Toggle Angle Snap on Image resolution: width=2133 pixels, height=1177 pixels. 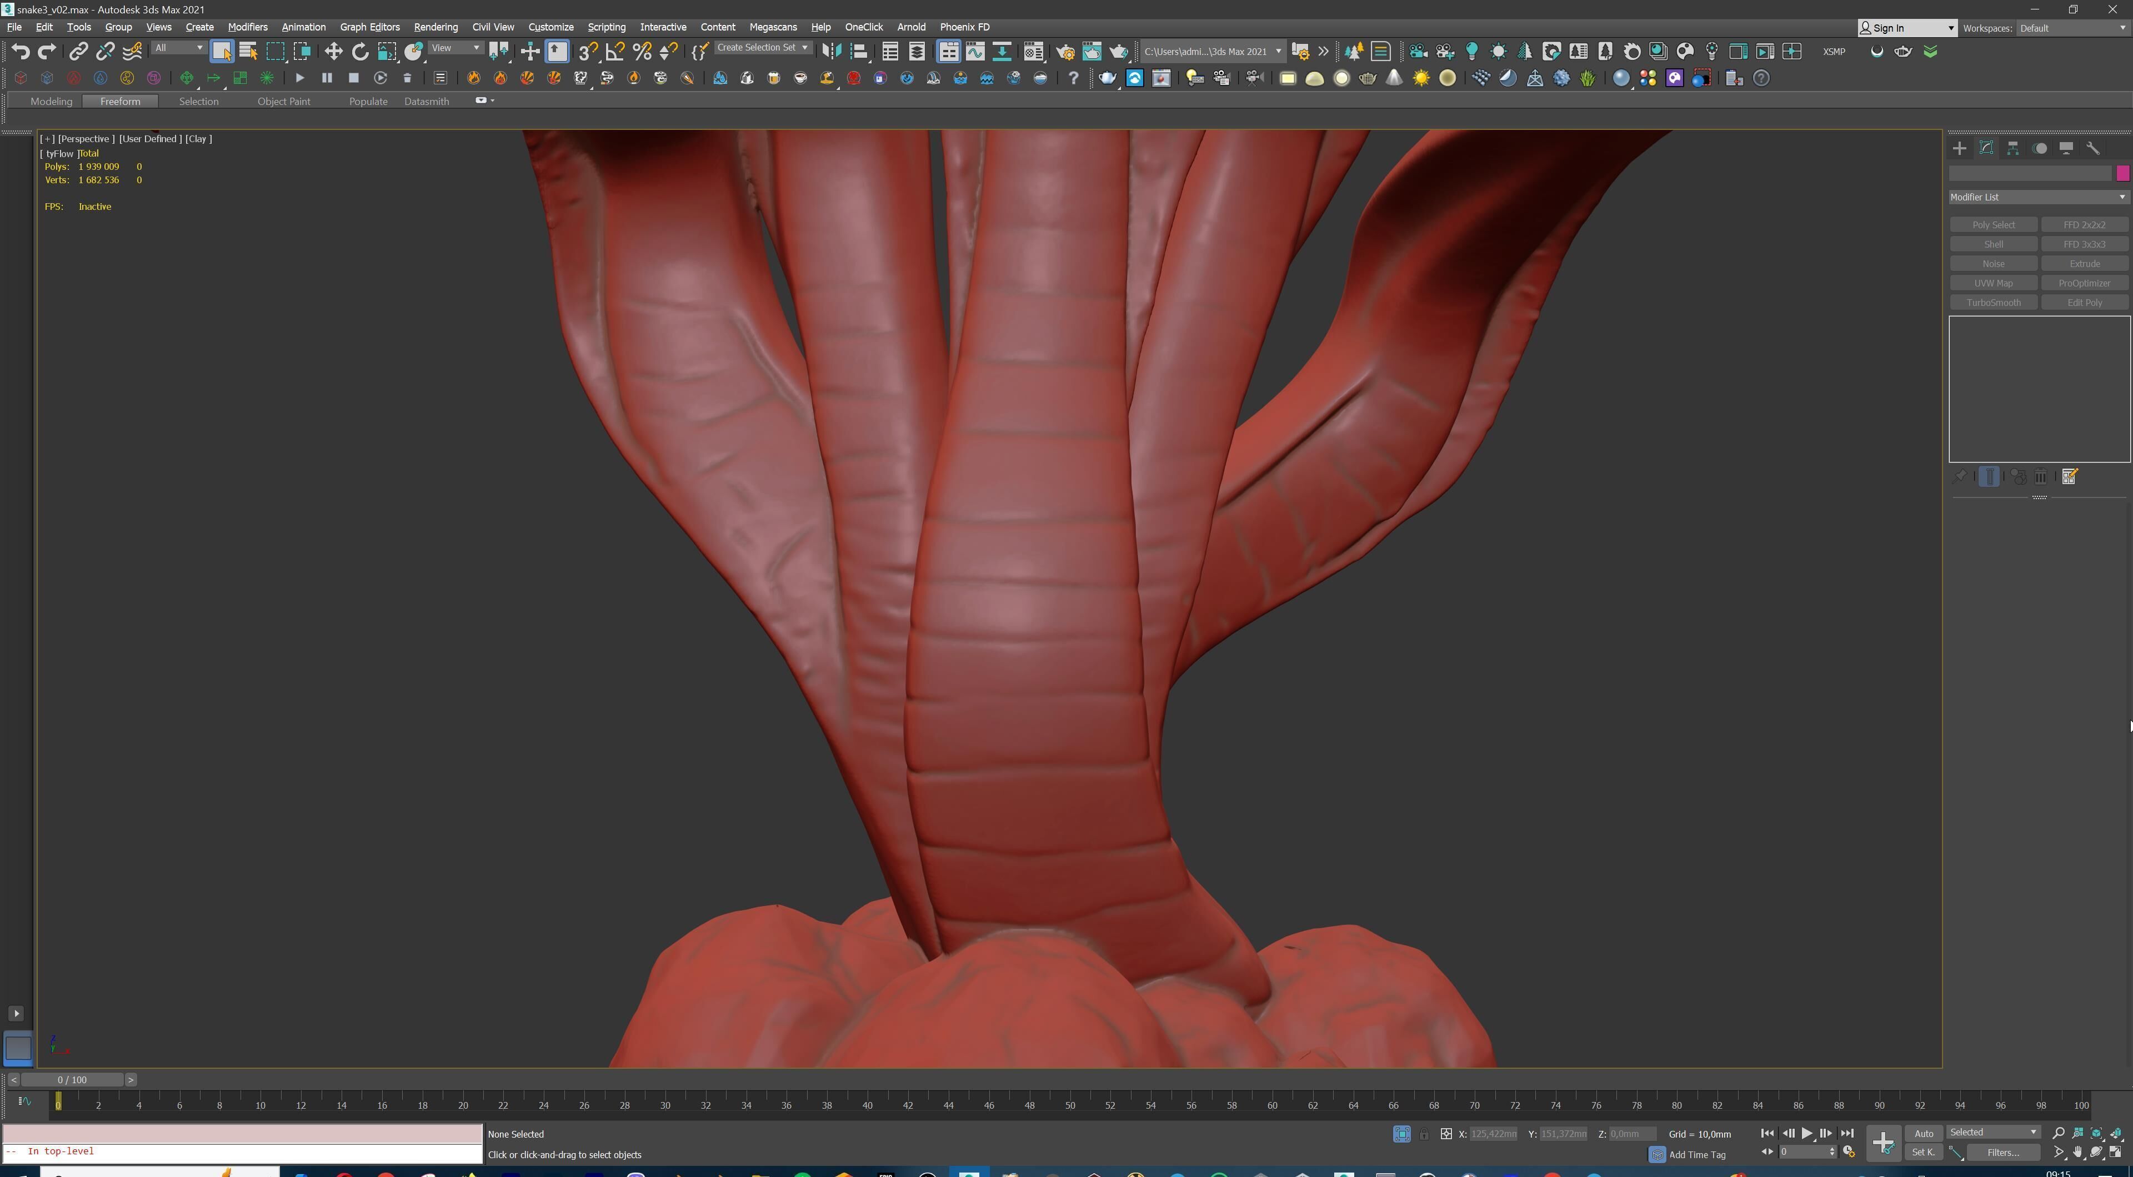614,51
